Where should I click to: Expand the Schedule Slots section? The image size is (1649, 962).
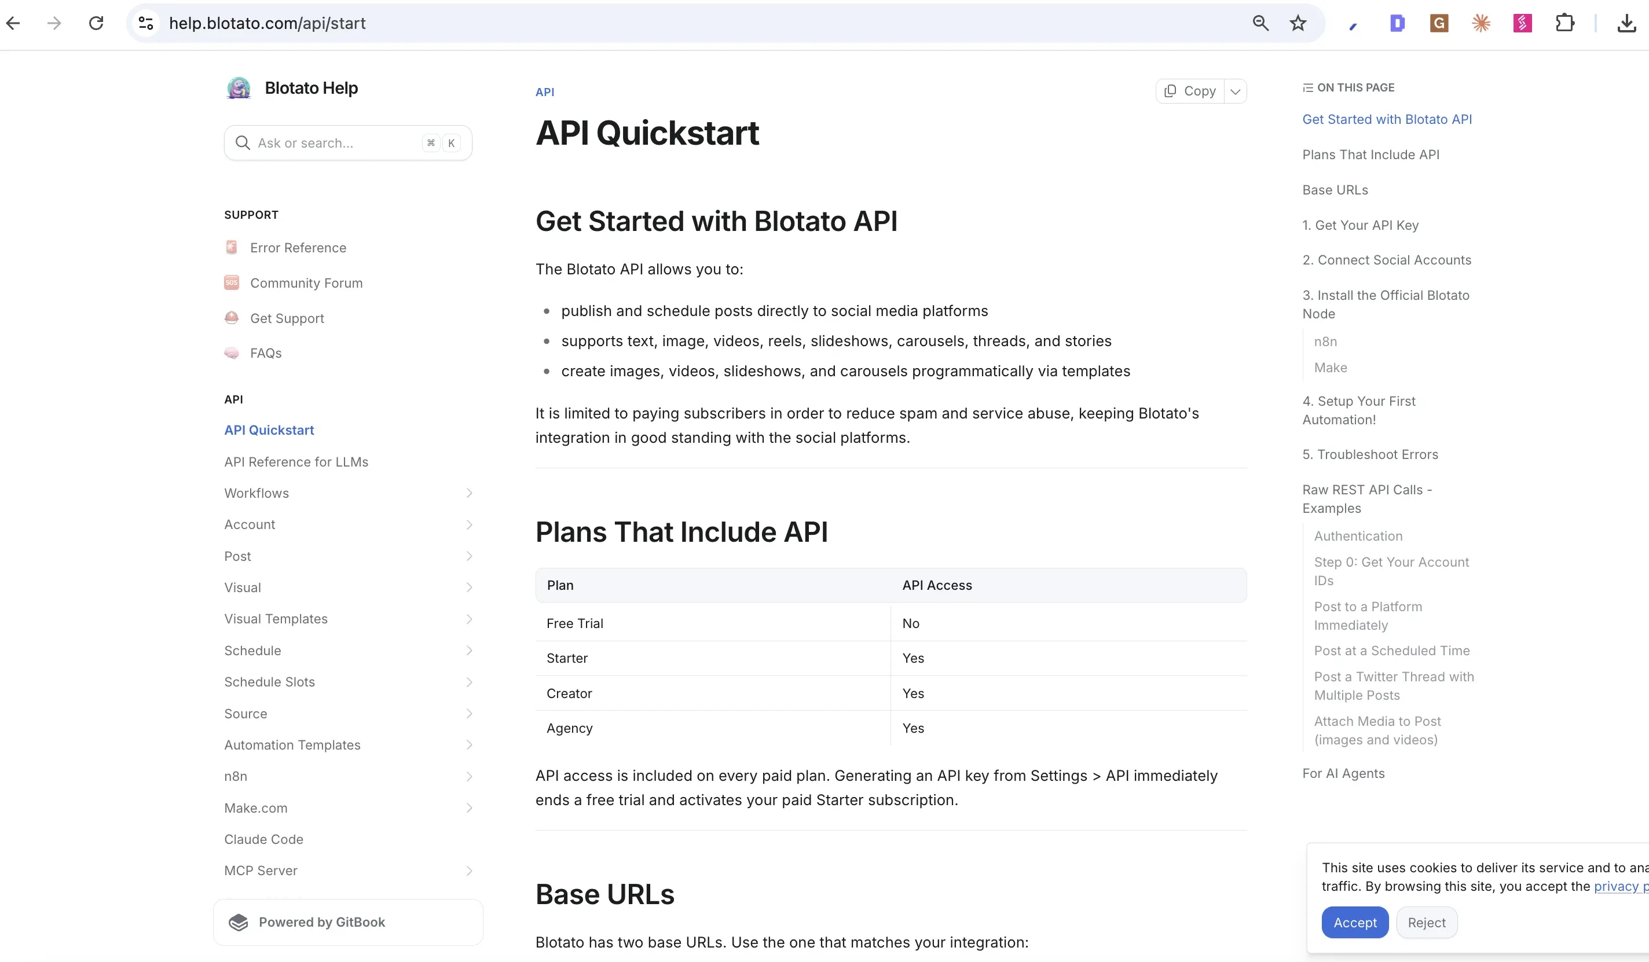(469, 682)
